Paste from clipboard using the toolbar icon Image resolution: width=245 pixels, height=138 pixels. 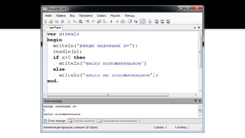[x=80, y=21]
